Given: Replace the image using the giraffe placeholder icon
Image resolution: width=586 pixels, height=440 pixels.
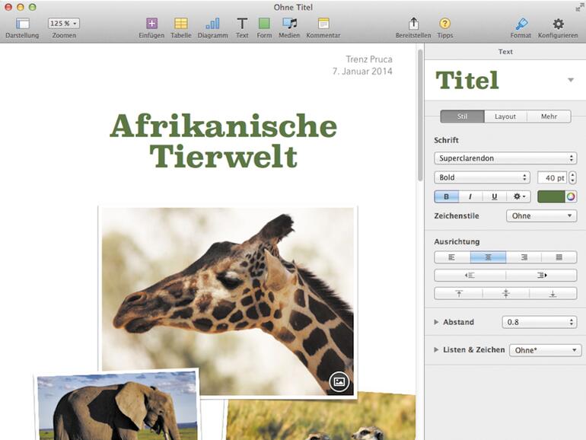Looking at the screenshot, I should pos(339,381).
